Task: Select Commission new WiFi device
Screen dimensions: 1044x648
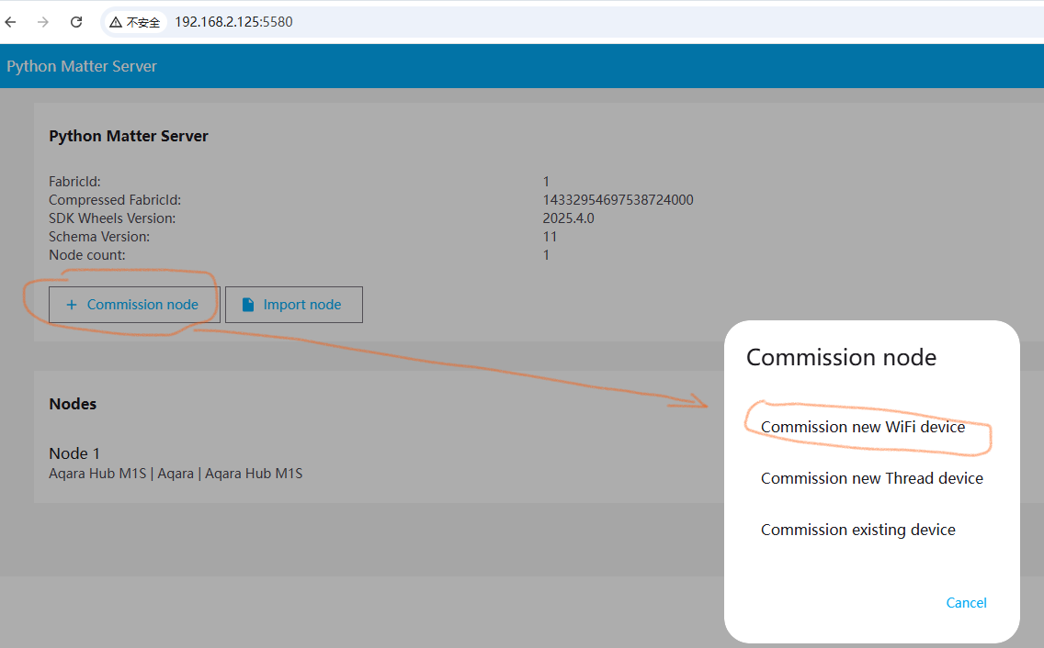Action: (862, 427)
